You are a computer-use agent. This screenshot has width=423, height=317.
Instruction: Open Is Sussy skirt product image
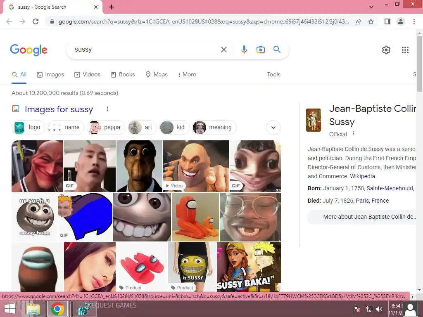point(192,267)
